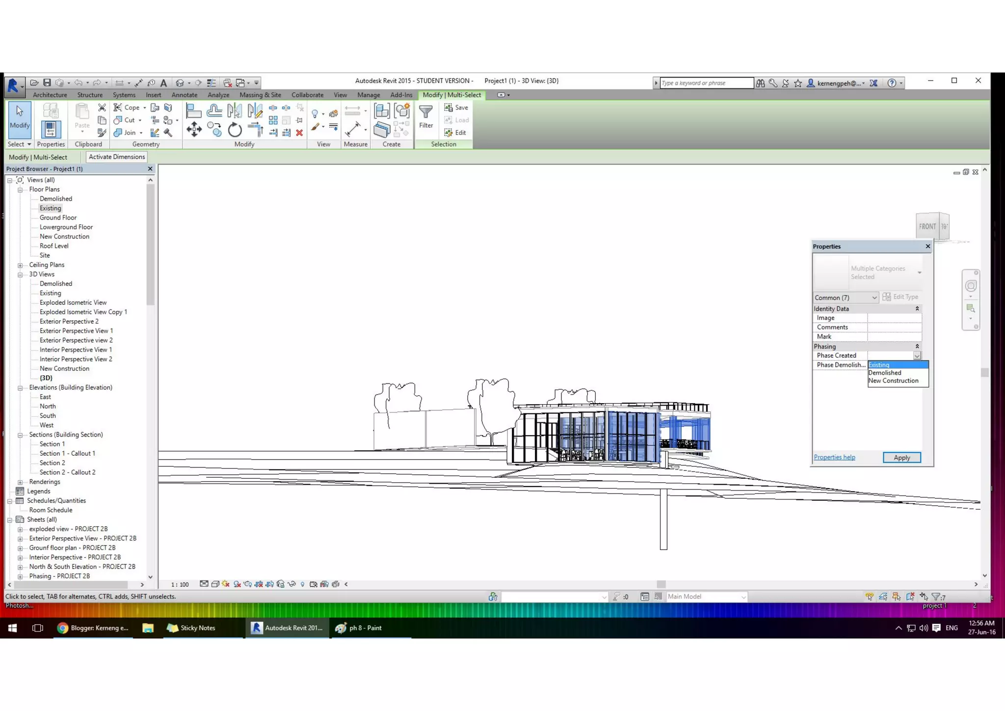Image resolution: width=1005 pixels, height=711 pixels.
Task: Click the Project Browser vertical scrollbar
Action: [x=150, y=246]
